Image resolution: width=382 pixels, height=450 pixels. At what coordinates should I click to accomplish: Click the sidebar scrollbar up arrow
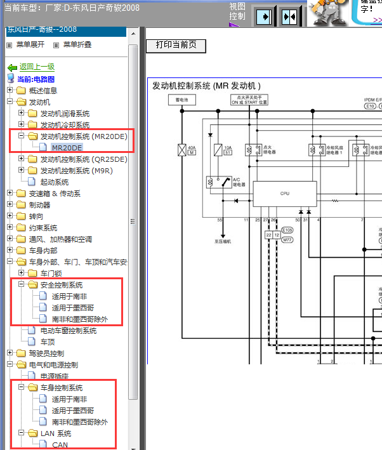[133, 34]
